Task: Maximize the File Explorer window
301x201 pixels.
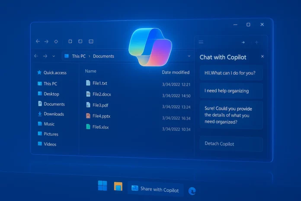Action: 248,25
